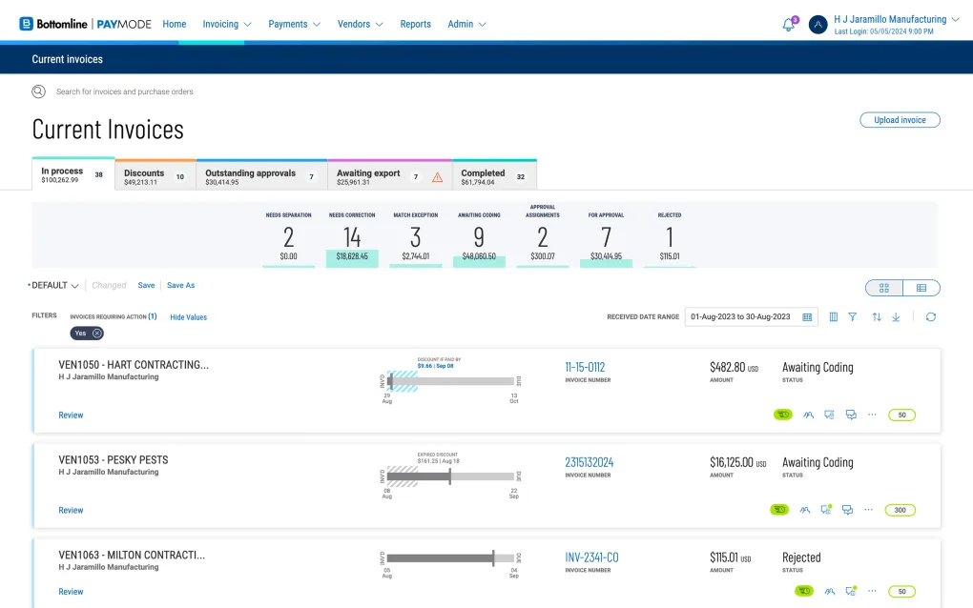Click the notifications bell icon
Image resolution: width=973 pixels, height=608 pixels.
tap(788, 25)
